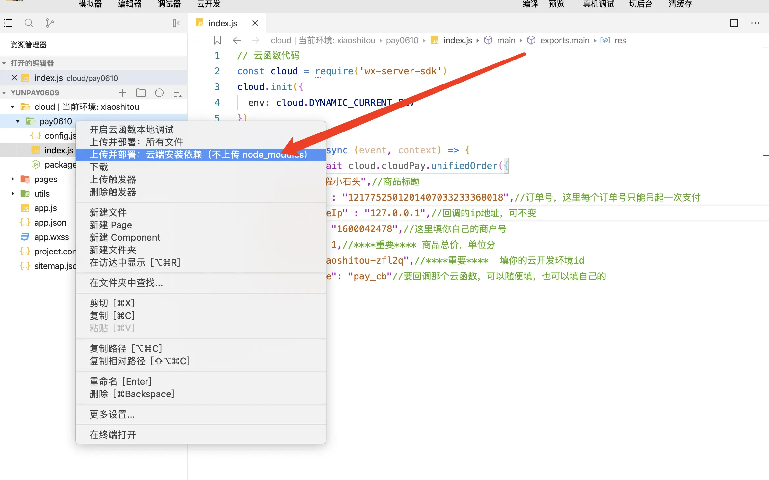Open the search icon in sidebar
This screenshot has height=480, width=769.
[x=29, y=23]
